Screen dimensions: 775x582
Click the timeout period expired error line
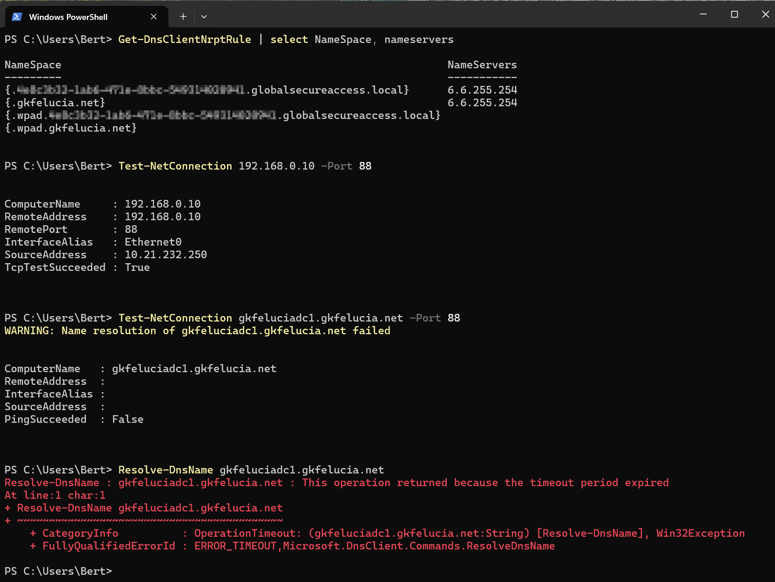pos(336,483)
